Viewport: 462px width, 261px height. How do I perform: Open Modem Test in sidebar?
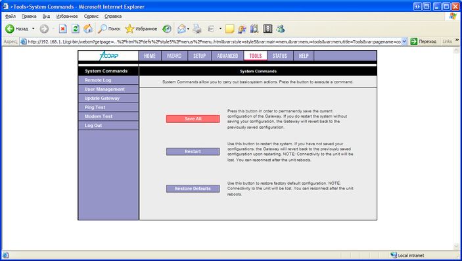click(108, 116)
